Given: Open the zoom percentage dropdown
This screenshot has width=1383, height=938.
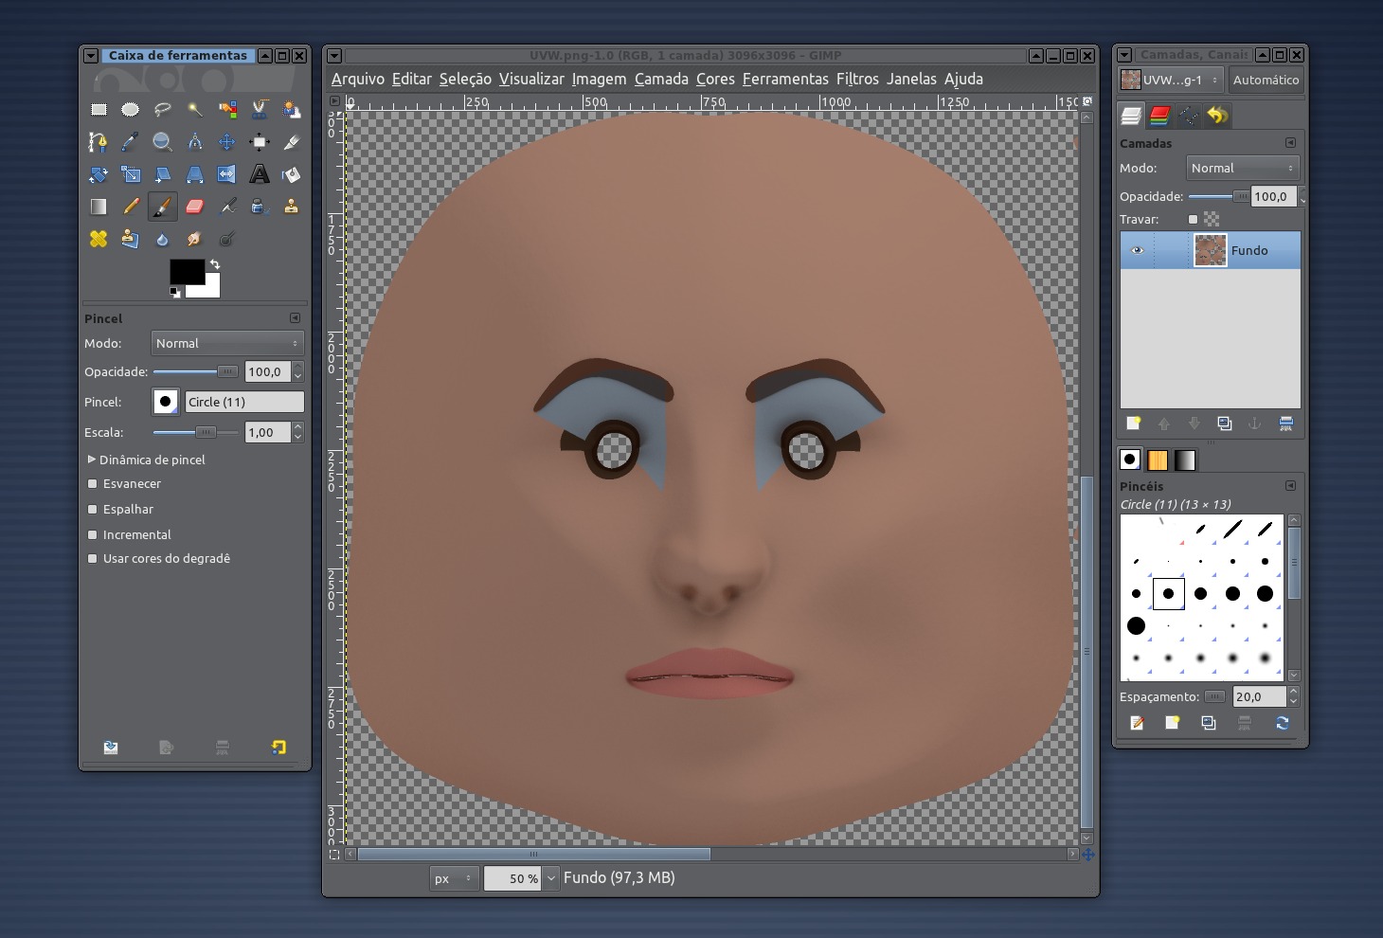Looking at the screenshot, I should [551, 878].
